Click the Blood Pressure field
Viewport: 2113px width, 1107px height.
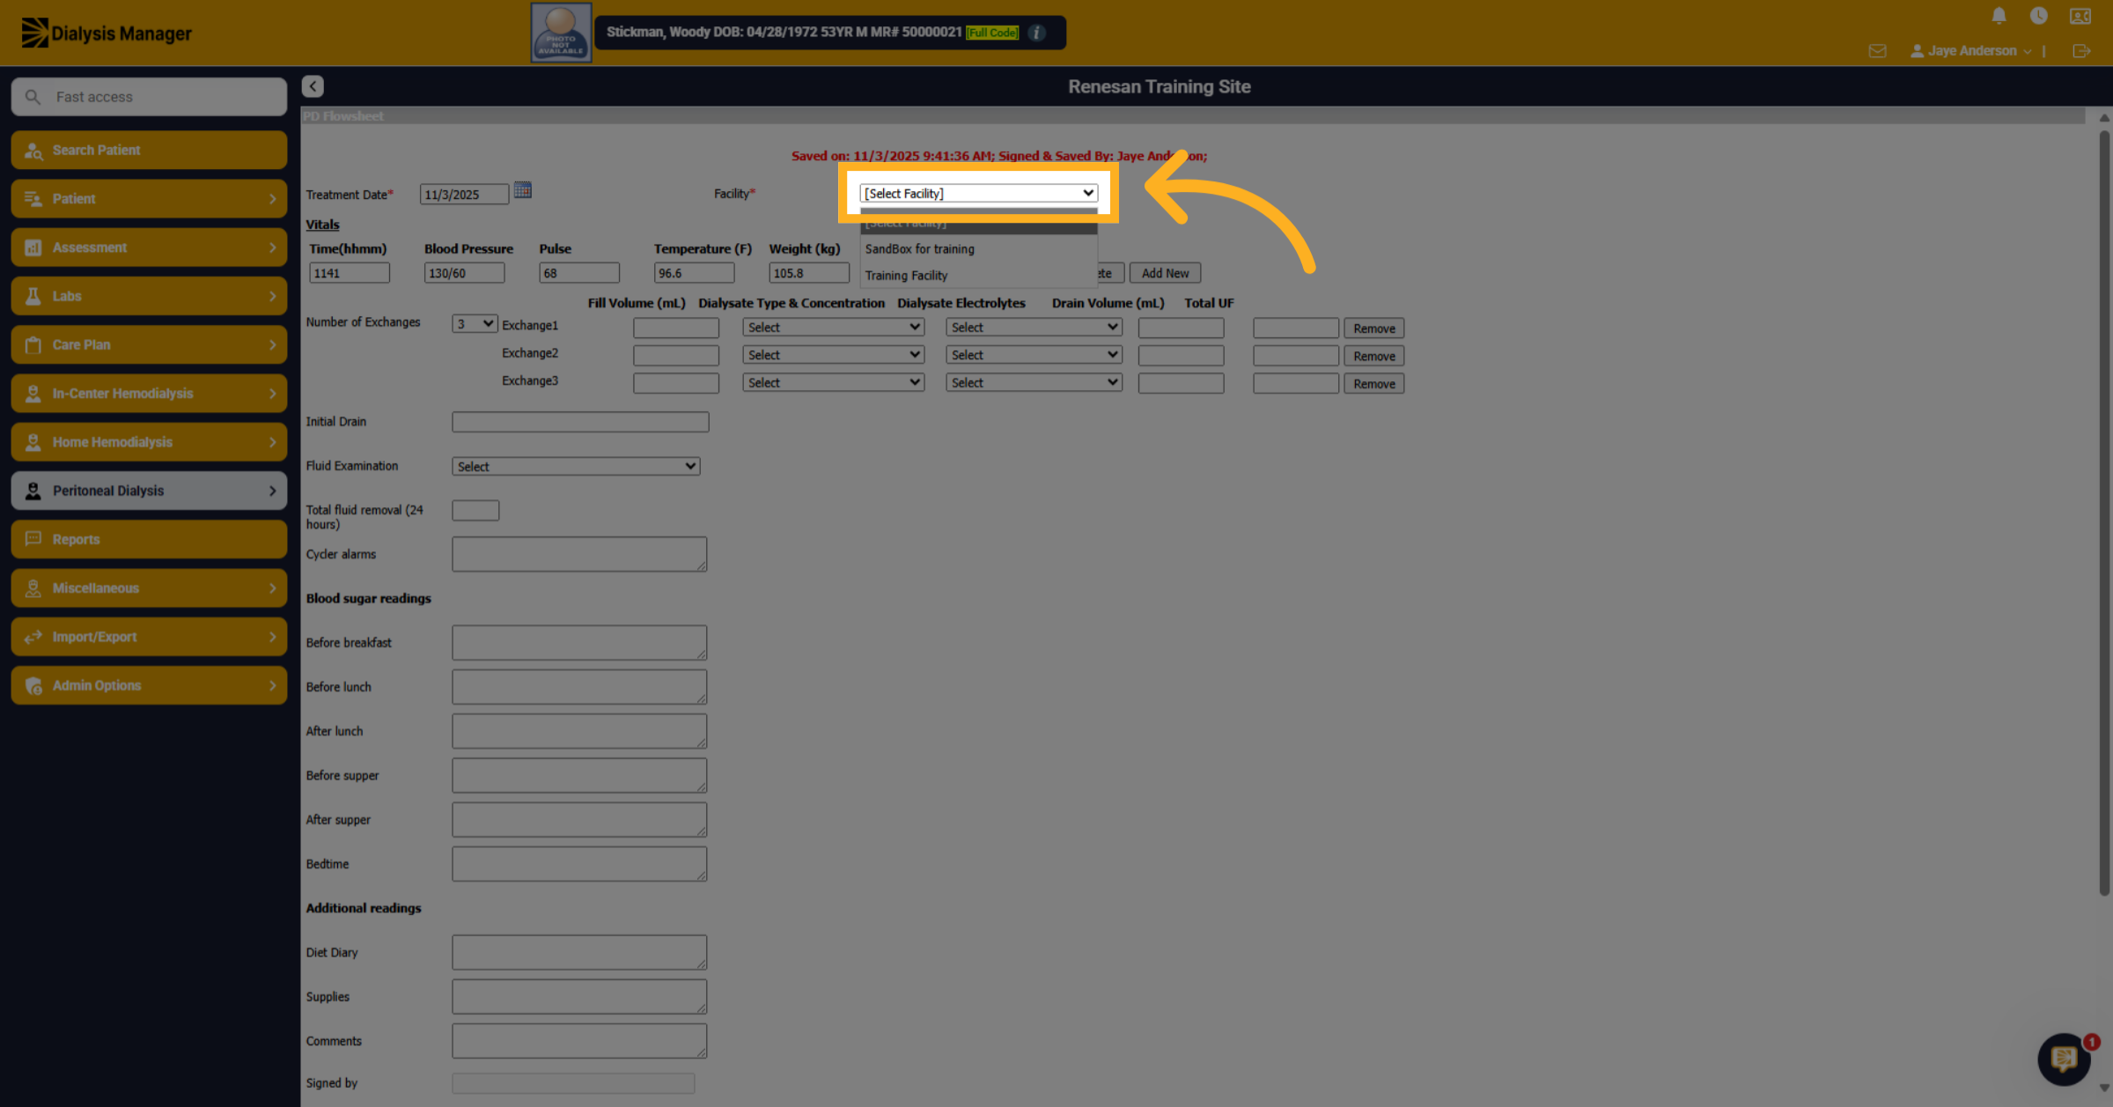(x=464, y=273)
